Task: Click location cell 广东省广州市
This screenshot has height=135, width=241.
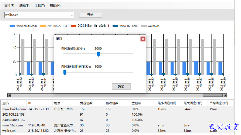Action: coord(65,109)
